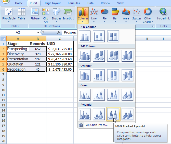Click the All Chart Types link

point(97,125)
